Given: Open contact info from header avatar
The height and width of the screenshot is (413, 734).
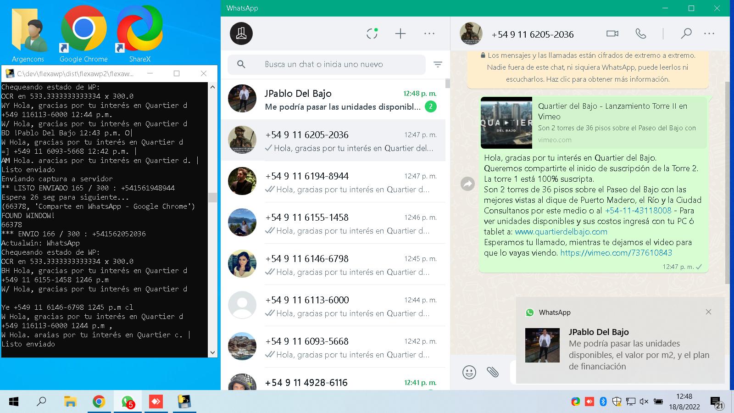Looking at the screenshot, I should pyautogui.click(x=471, y=33).
